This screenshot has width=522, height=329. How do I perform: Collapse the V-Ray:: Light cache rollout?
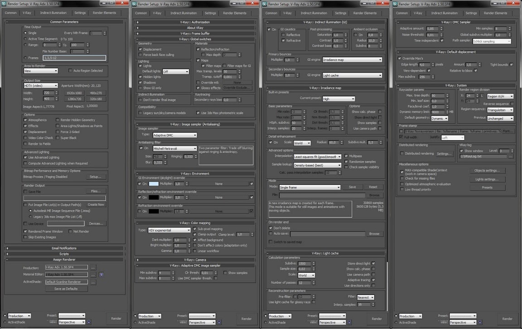point(268,254)
